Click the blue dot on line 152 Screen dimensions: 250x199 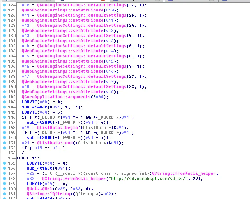(4, 148)
